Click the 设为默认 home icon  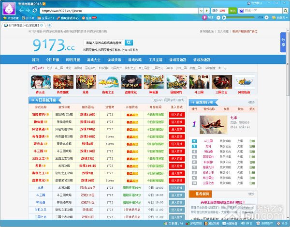pyautogui.click(x=249, y=3)
